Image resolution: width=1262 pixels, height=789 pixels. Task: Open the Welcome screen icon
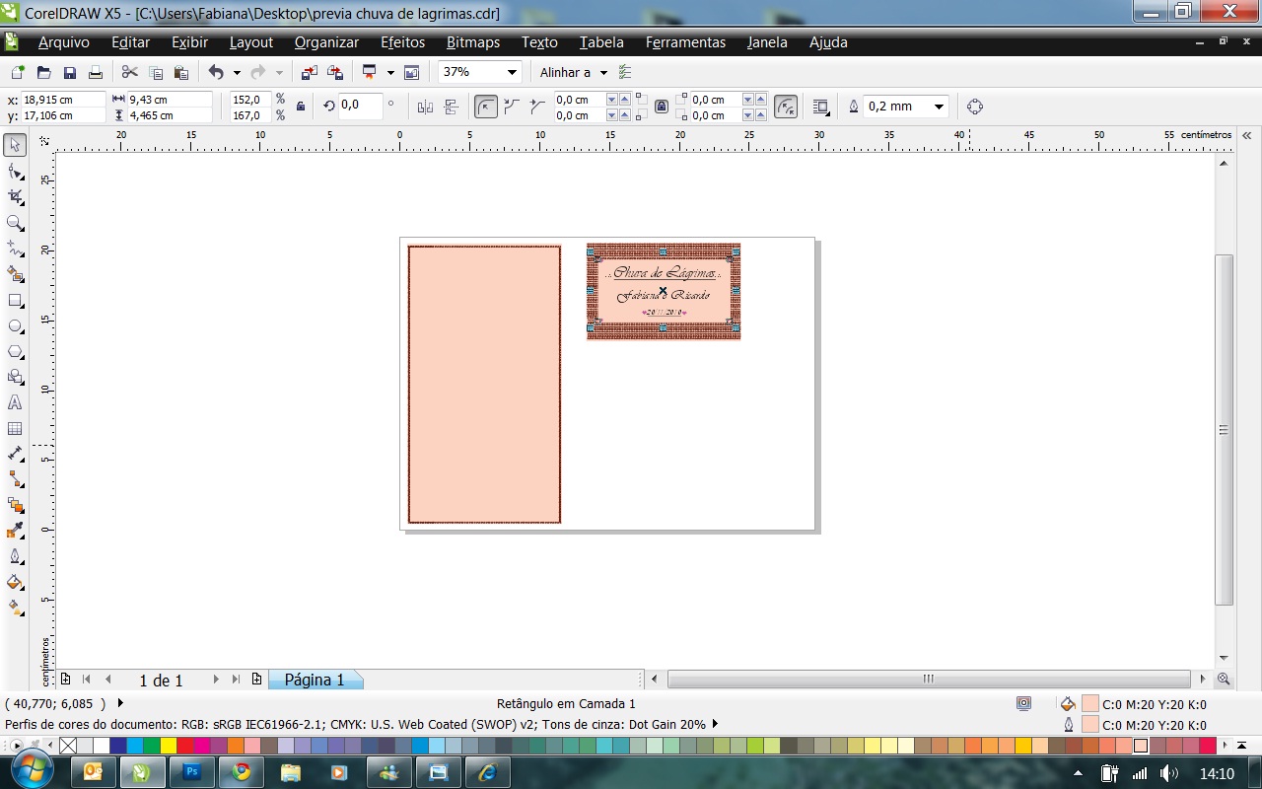tap(411, 72)
